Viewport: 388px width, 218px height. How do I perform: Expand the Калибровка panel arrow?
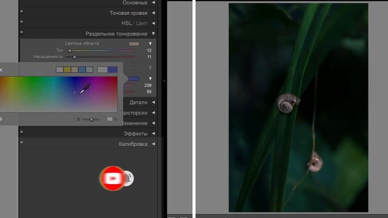(x=153, y=144)
